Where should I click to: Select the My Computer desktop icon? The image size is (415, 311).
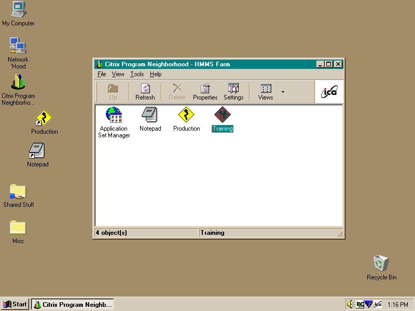[x=18, y=14]
